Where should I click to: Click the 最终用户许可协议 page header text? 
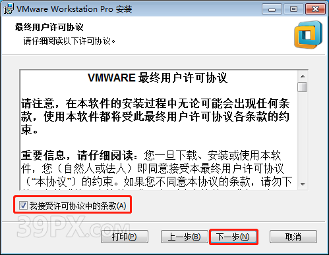tap(49, 27)
